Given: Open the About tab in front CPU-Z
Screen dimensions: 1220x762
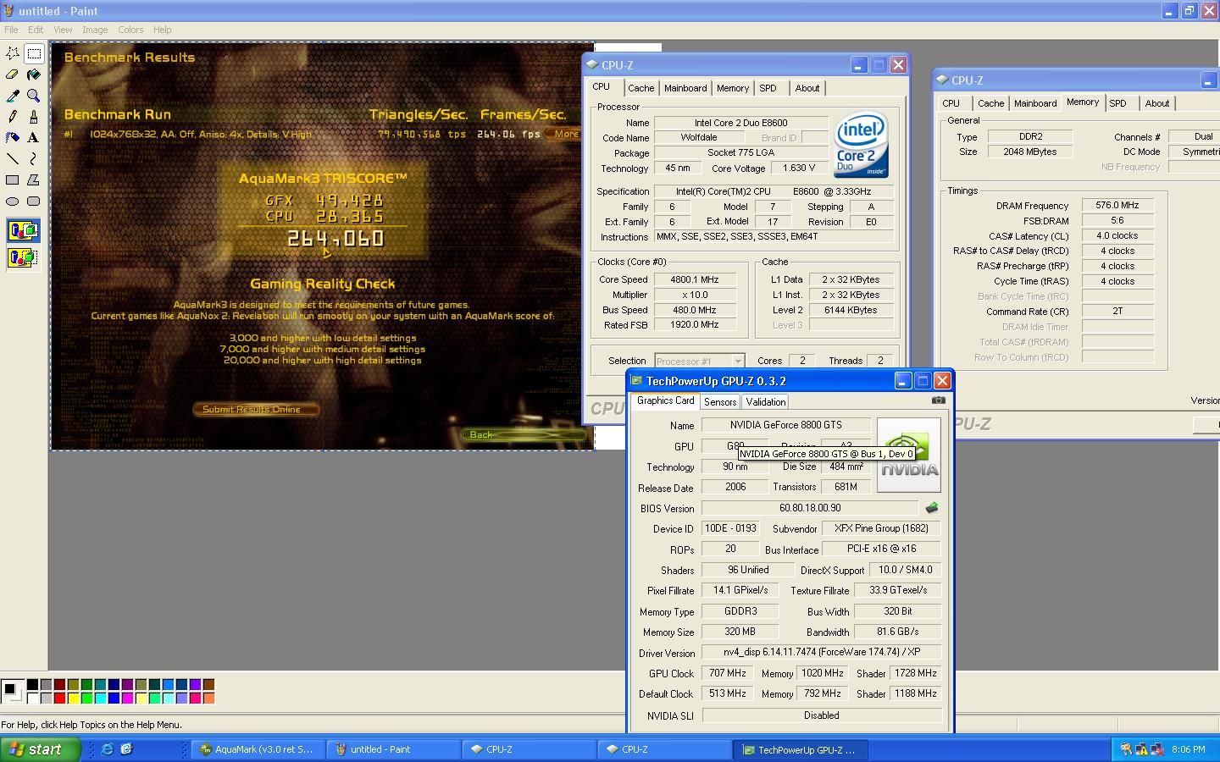Looking at the screenshot, I should 807,88.
